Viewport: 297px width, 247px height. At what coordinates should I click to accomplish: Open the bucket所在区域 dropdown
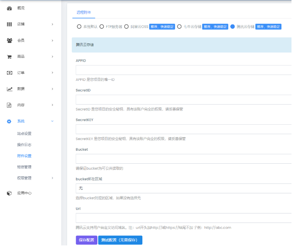tap(183, 188)
